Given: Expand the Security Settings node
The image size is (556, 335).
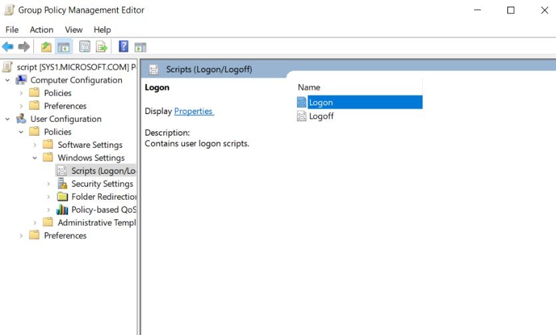Looking at the screenshot, I should 49,184.
